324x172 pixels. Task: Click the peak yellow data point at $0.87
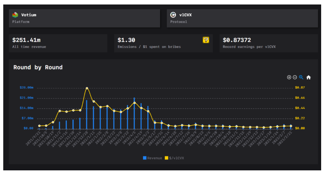87,88
